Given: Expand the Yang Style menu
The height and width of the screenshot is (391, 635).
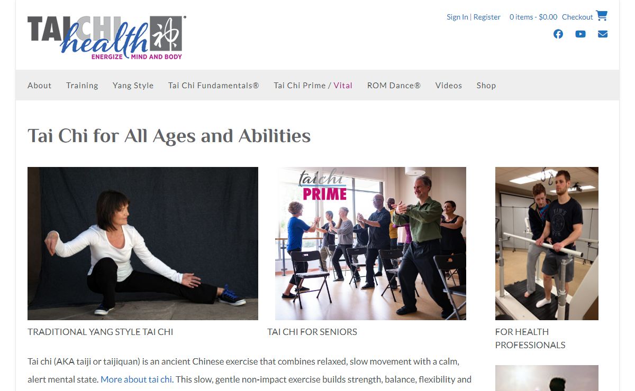Looking at the screenshot, I should tap(133, 85).
